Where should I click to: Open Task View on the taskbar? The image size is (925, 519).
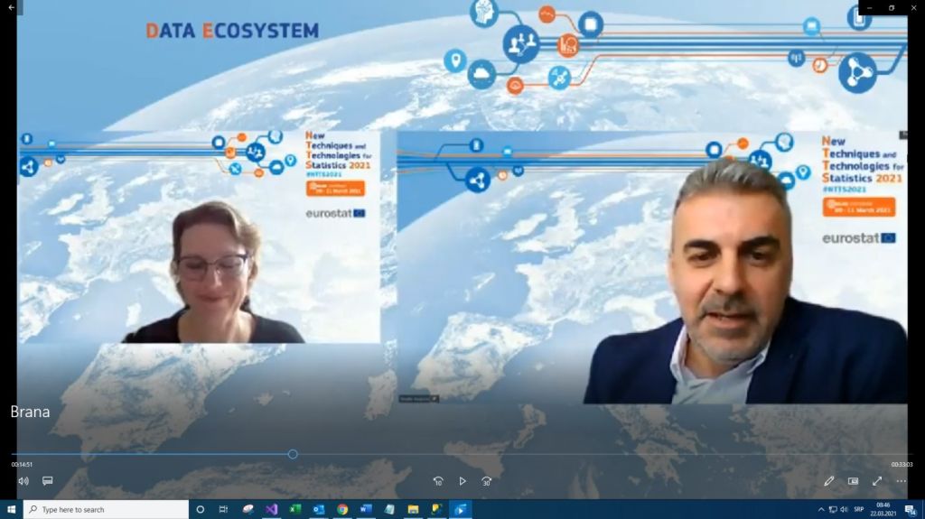click(224, 509)
